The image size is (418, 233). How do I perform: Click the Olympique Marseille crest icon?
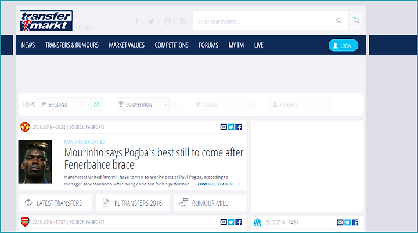tap(258, 222)
